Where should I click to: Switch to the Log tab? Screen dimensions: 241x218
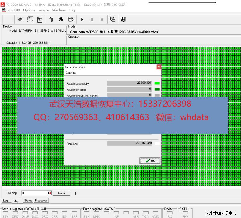pos(5,201)
